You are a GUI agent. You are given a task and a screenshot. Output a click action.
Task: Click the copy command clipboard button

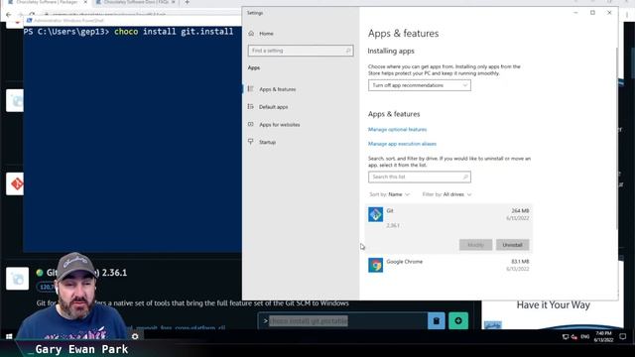tap(437, 321)
